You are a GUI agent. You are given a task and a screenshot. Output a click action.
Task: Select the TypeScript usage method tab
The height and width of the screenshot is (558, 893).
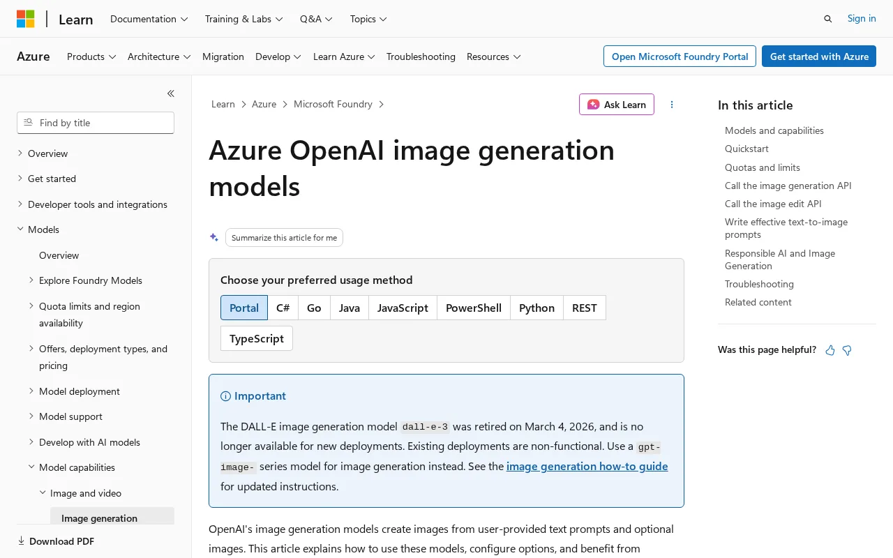[257, 338]
